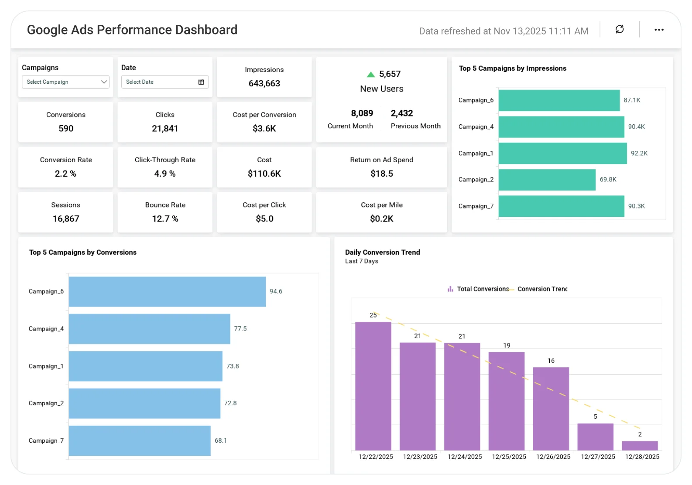Image resolution: width=692 pixels, height=485 pixels.
Task: Click the 94.6 conversions value label
Action: (x=276, y=291)
